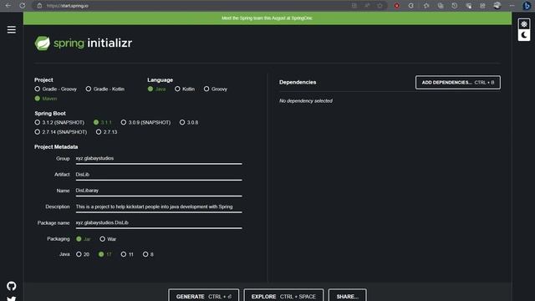Open the browser Favorites star-list icon
The height and width of the screenshot is (301, 535).
point(426,6)
